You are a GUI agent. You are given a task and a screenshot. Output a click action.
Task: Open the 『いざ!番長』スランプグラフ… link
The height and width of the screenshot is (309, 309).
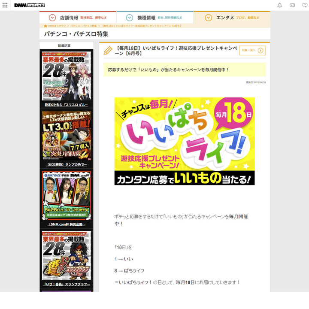(67, 284)
